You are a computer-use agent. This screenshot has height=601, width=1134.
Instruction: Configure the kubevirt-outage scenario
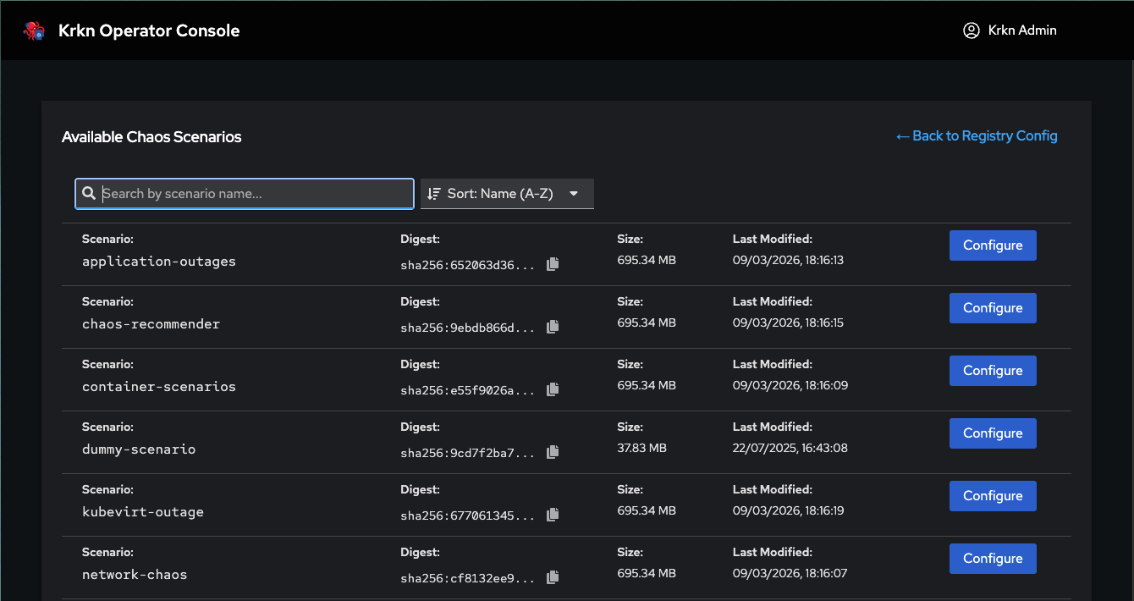[993, 496]
